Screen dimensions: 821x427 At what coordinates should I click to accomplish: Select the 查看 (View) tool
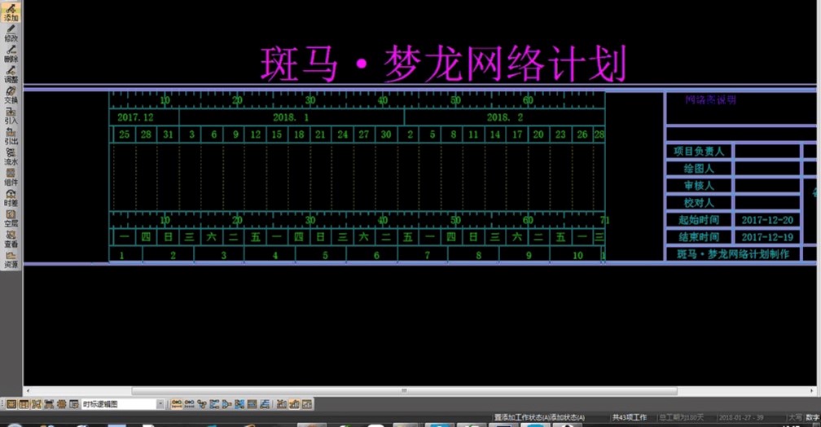point(11,239)
